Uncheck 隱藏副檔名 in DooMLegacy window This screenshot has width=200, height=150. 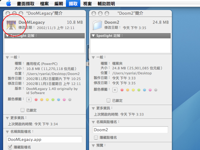tap(10, 147)
